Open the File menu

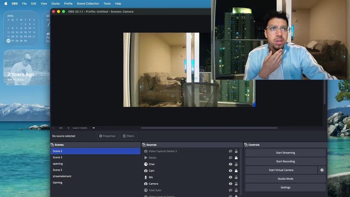pyautogui.click(x=24, y=4)
